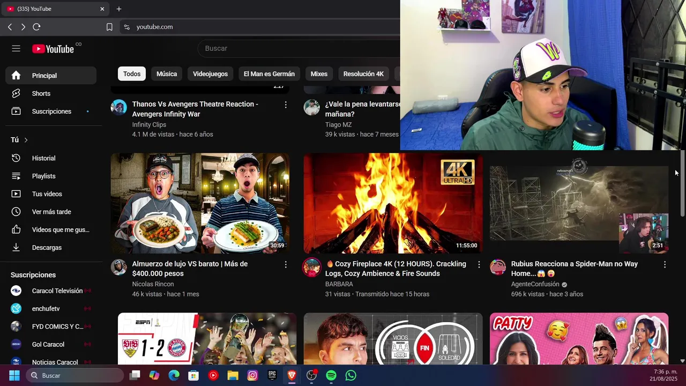Open Ver más tarde list
The image size is (686, 386).
coord(51,212)
